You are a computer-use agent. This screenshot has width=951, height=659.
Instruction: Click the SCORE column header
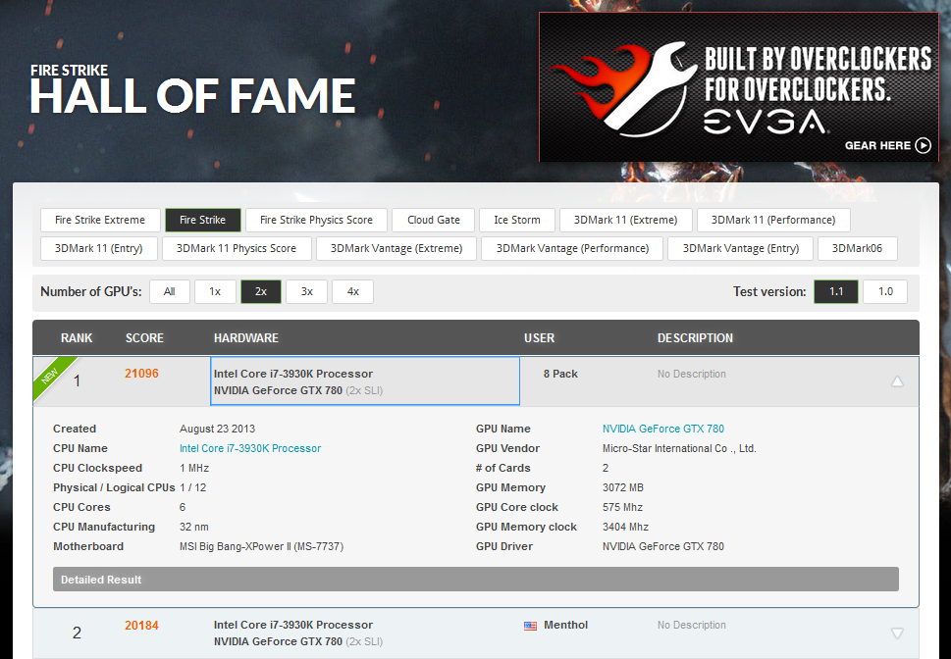pyautogui.click(x=144, y=338)
